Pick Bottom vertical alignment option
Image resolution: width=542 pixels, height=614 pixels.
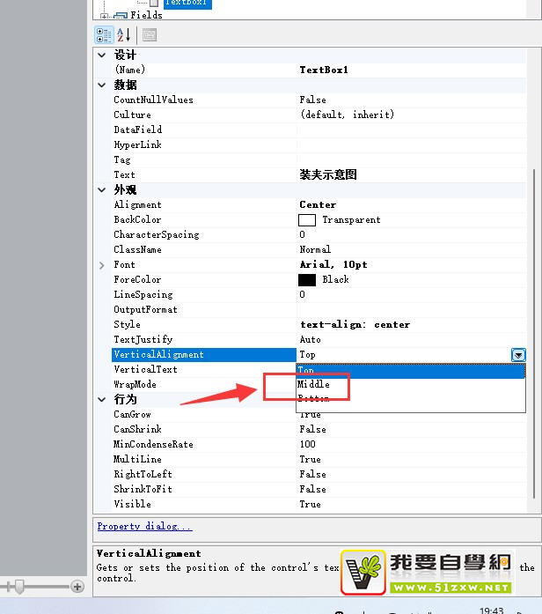coord(314,399)
